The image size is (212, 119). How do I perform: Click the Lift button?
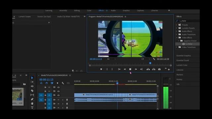(x=148, y=69)
